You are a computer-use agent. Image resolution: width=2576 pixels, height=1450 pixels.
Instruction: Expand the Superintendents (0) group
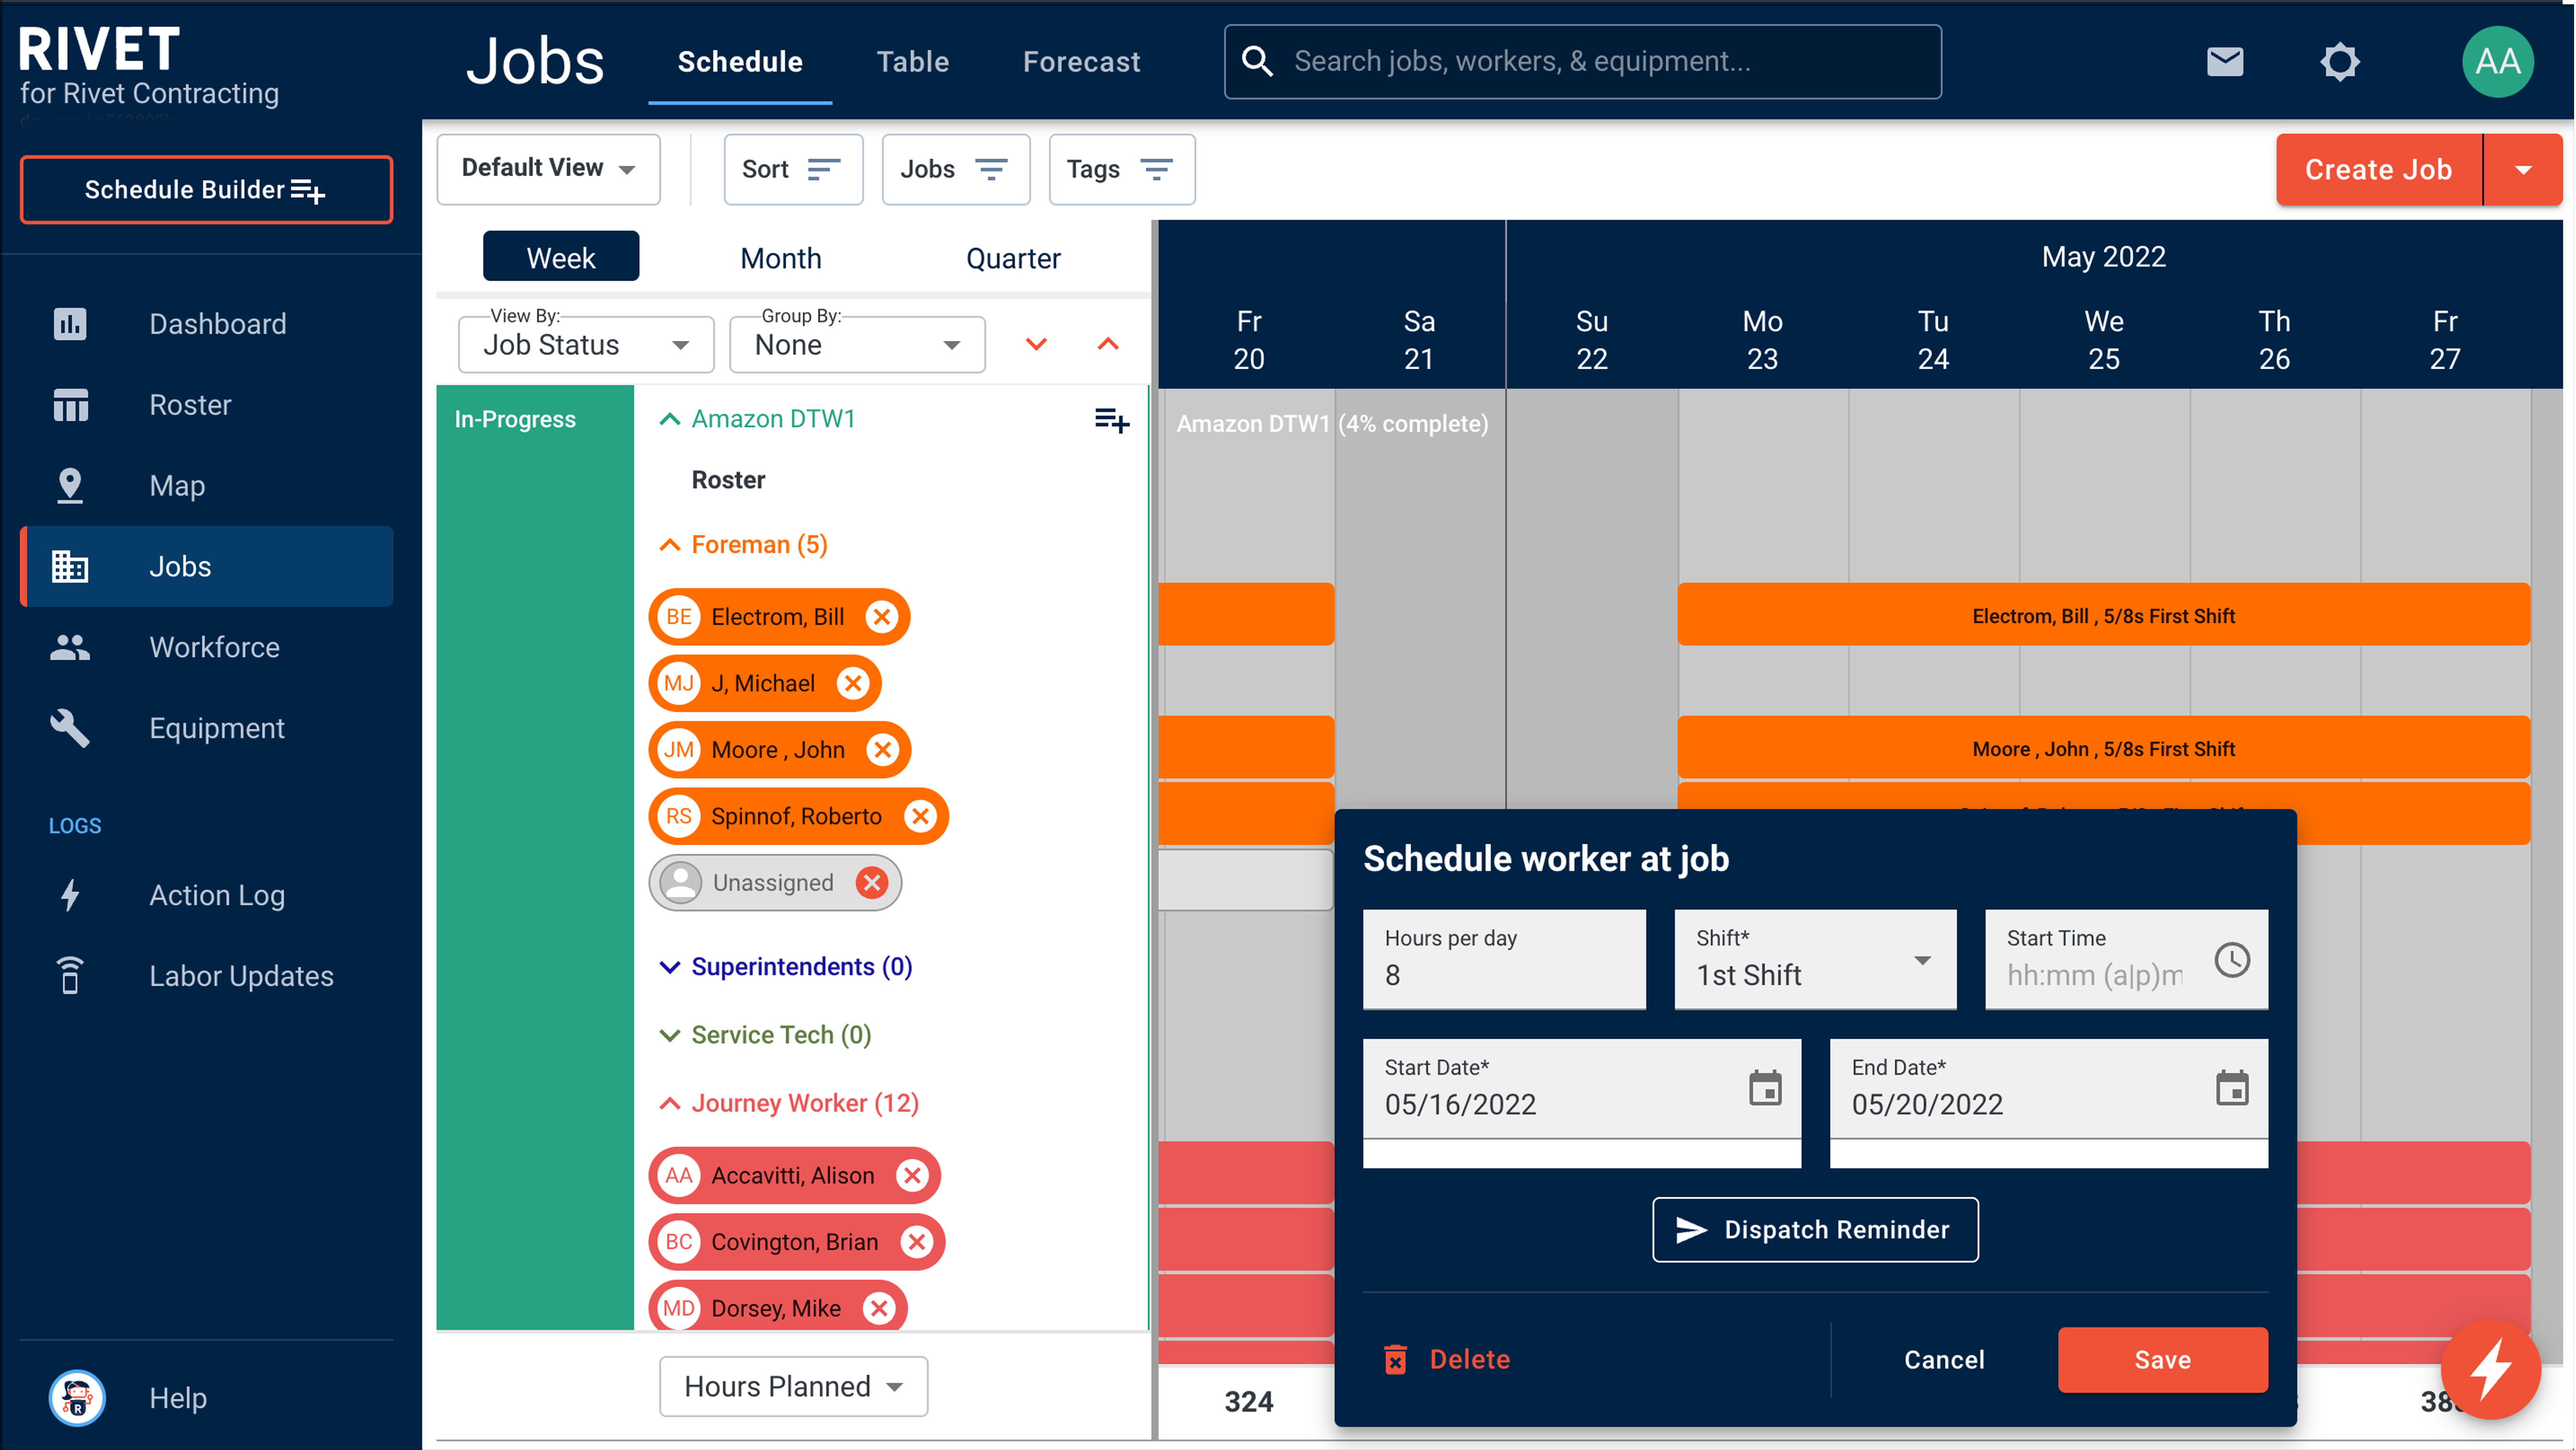pos(669,968)
